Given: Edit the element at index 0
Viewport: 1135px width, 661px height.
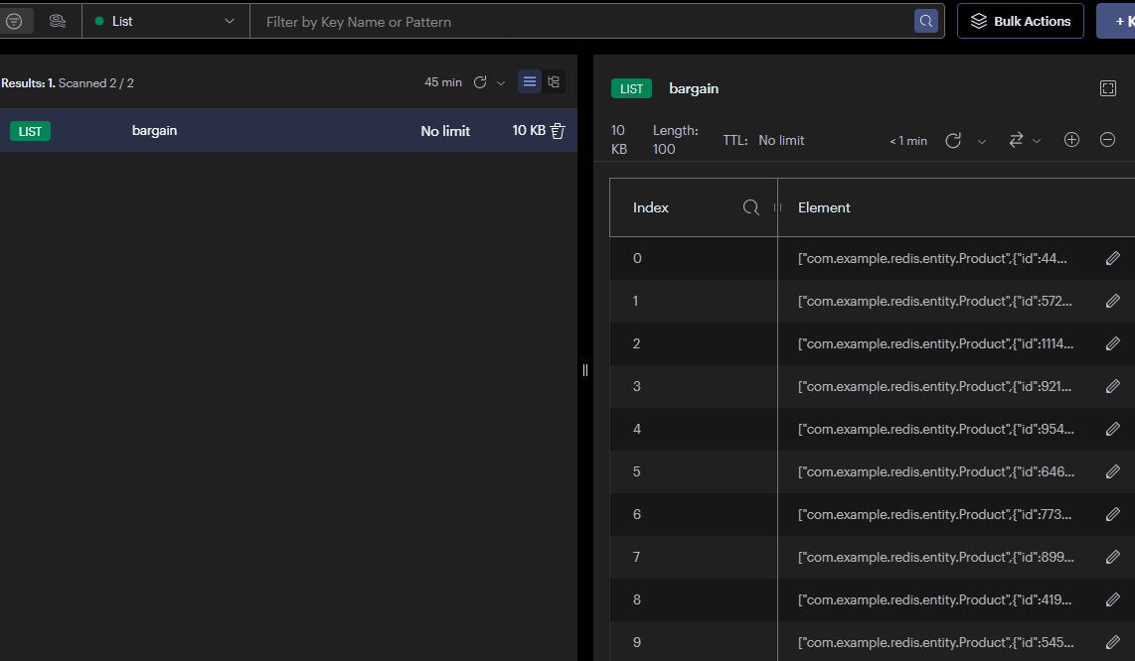Looking at the screenshot, I should pyautogui.click(x=1113, y=259).
